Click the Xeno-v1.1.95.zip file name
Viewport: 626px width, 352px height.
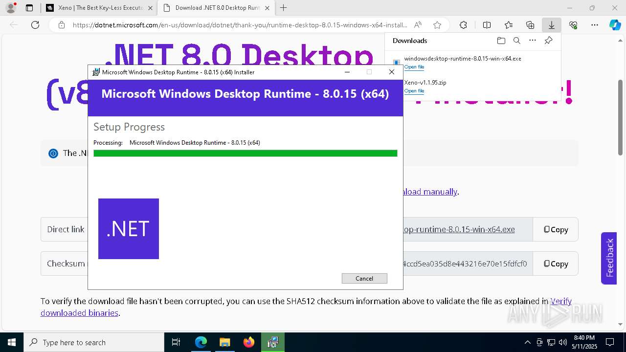point(425,83)
